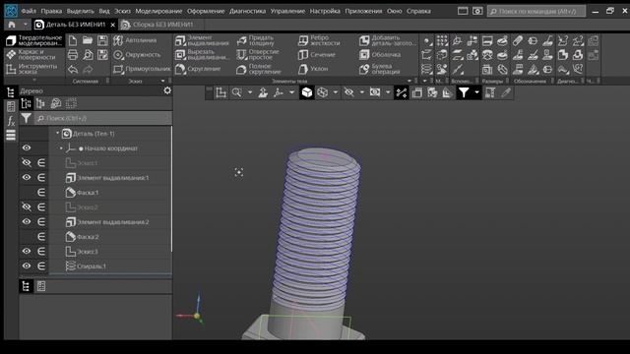Click the Undo arrow icon
The height and width of the screenshot is (354, 630).
coord(73,70)
